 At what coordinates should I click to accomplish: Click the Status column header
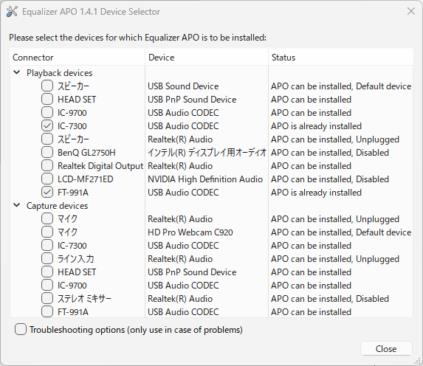click(341, 57)
